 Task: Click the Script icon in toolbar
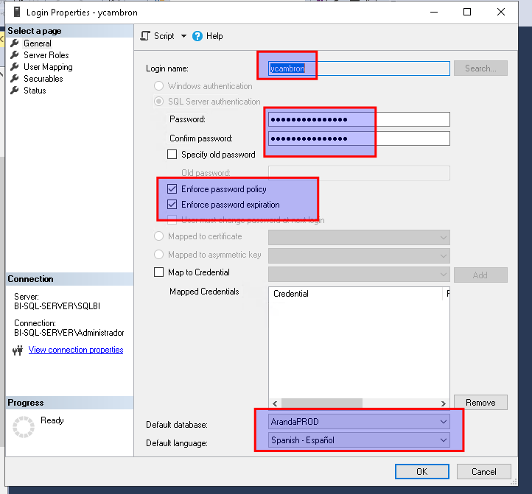145,36
